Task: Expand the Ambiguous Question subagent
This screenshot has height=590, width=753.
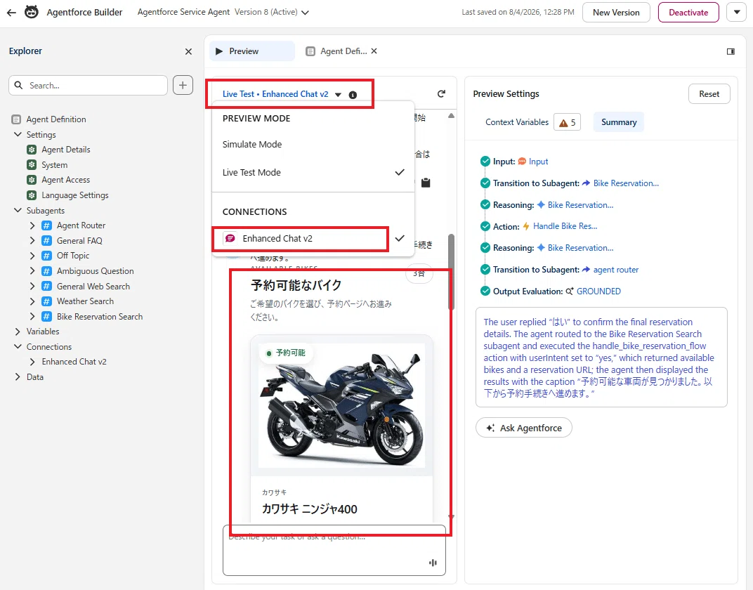Action: click(x=32, y=270)
